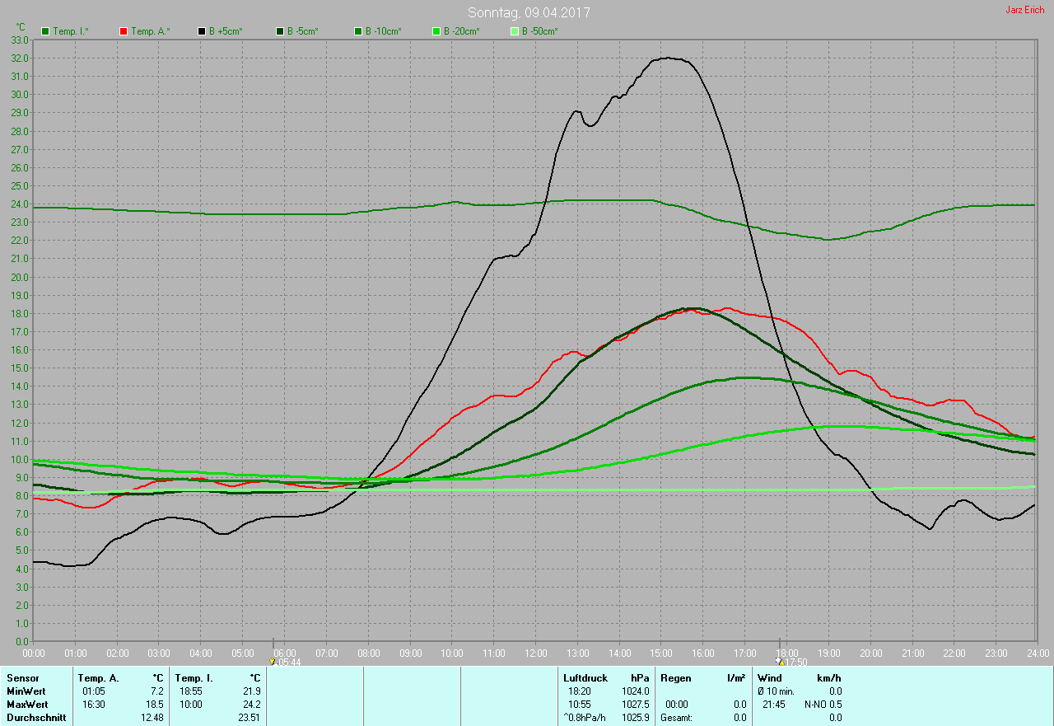Click the "18:20" pressure minimum time
Screen dimensions: 1054x726
point(580,691)
